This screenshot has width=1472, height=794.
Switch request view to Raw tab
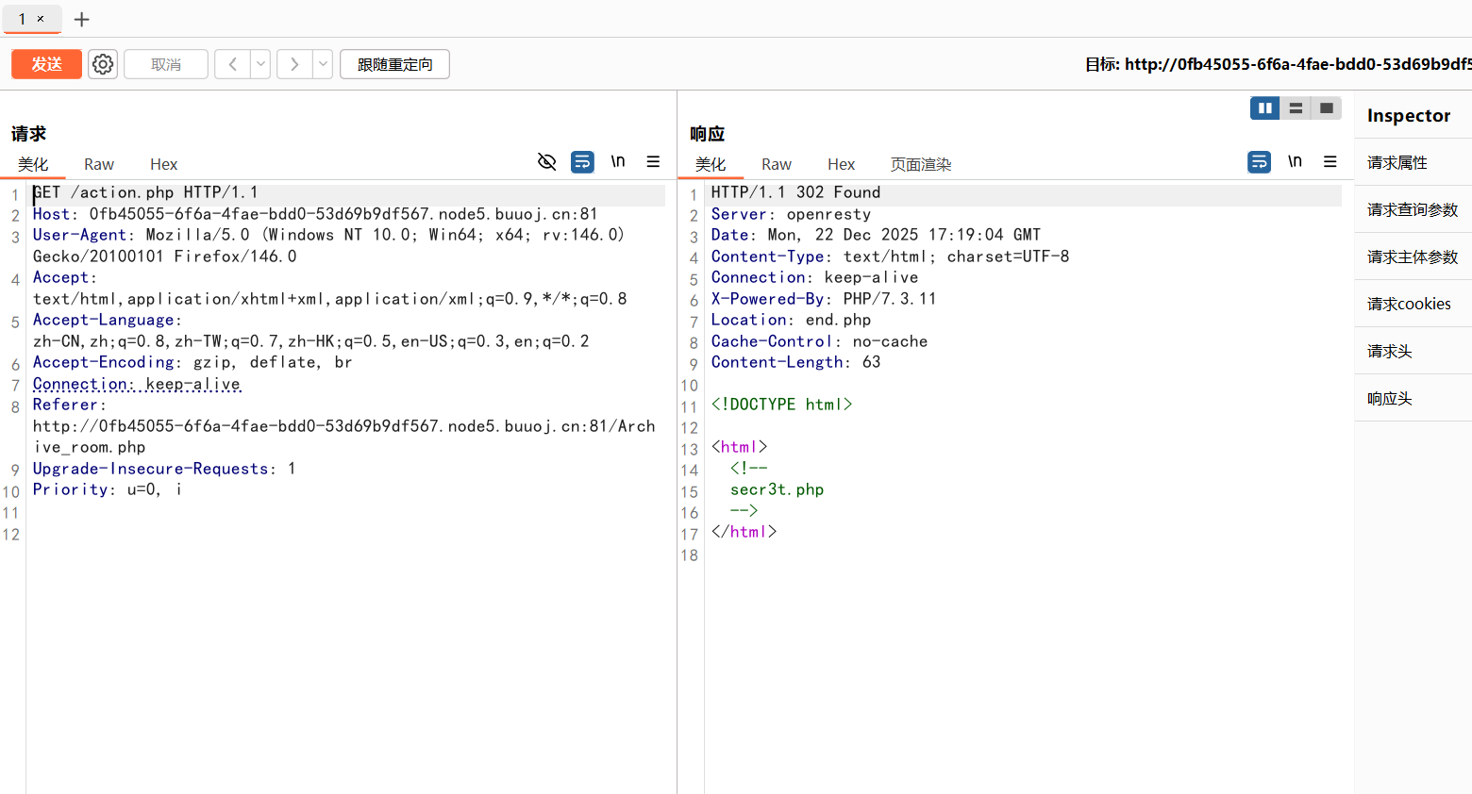(x=99, y=164)
